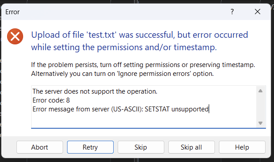Abort the file upload operation
Viewport: 274px width, 162px height.
(40, 147)
